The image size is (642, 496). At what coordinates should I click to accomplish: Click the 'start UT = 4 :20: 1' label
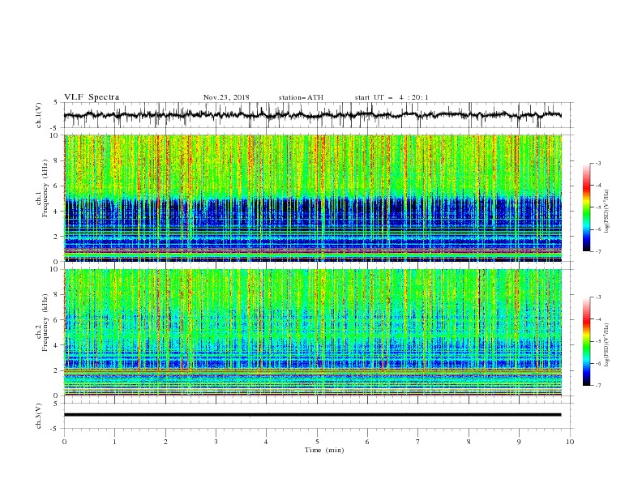coord(392,97)
